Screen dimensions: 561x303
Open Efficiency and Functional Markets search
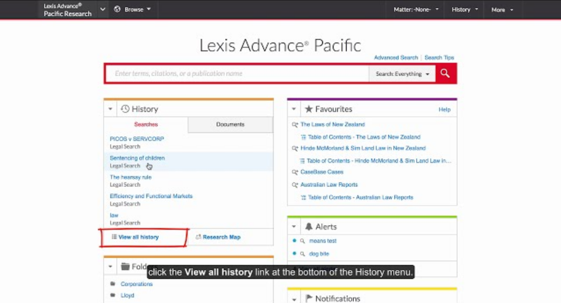click(x=151, y=196)
